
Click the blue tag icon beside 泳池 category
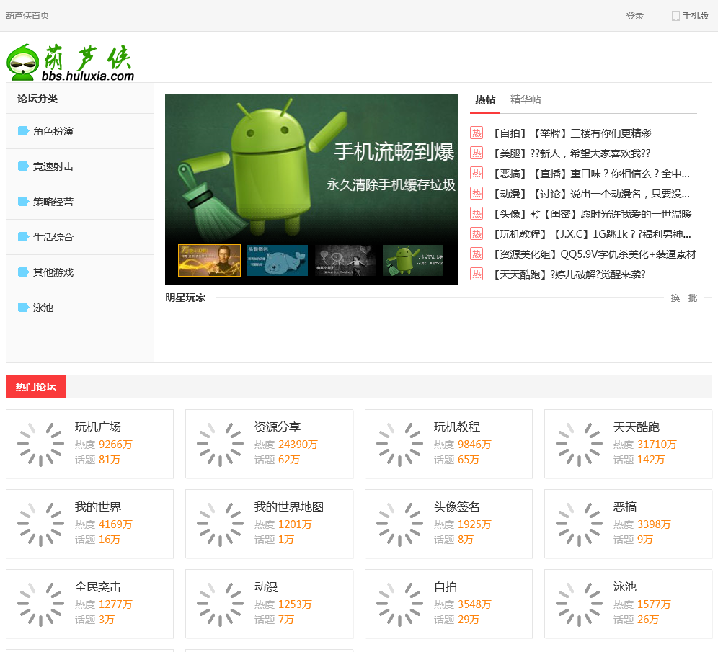coord(23,308)
